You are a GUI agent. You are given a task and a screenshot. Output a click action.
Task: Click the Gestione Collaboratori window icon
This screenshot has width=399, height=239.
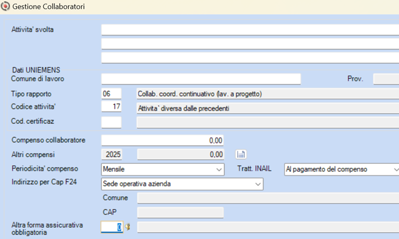point(5,6)
